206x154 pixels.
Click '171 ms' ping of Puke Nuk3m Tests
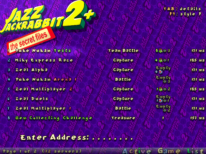[198, 51]
